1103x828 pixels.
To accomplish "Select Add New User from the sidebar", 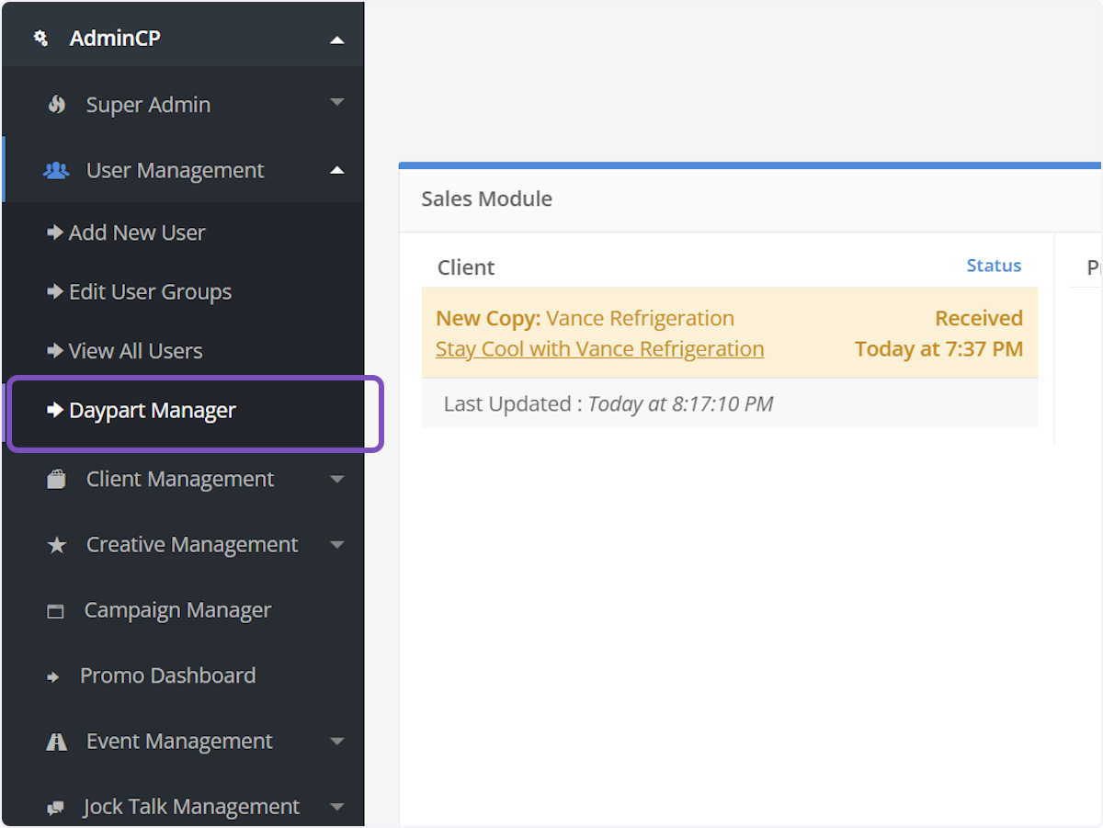I will pyautogui.click(x=136, y=233).
